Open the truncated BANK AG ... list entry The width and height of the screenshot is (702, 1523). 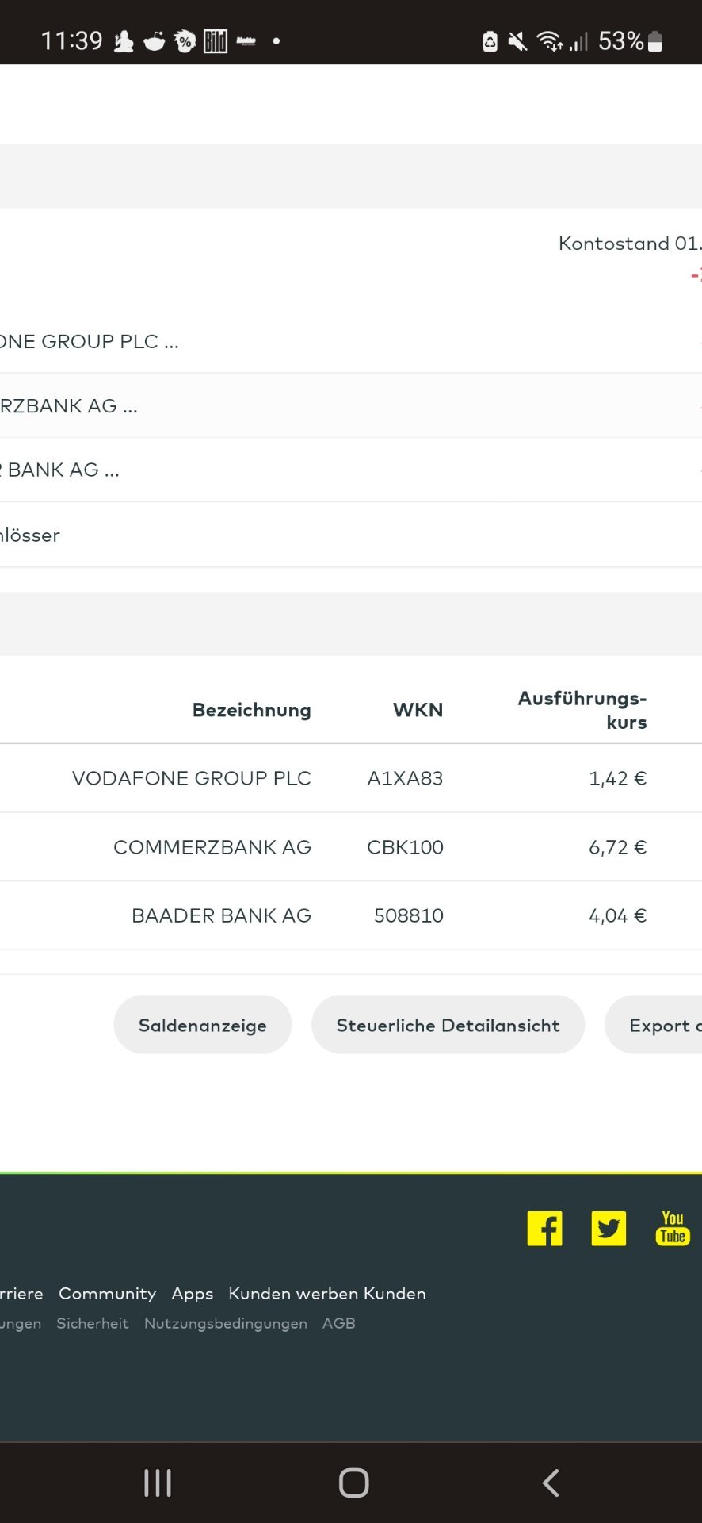[60, 470]
